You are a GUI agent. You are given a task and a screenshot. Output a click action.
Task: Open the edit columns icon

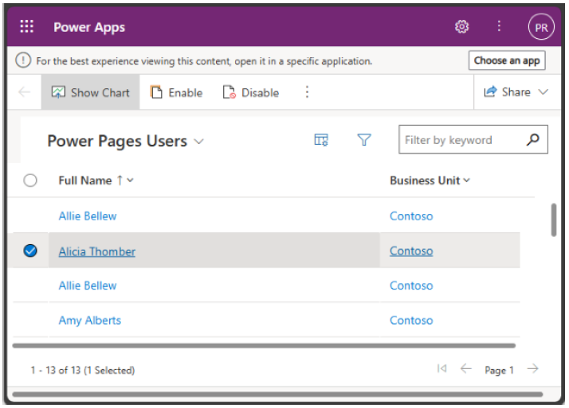click(x=321, y=141)
